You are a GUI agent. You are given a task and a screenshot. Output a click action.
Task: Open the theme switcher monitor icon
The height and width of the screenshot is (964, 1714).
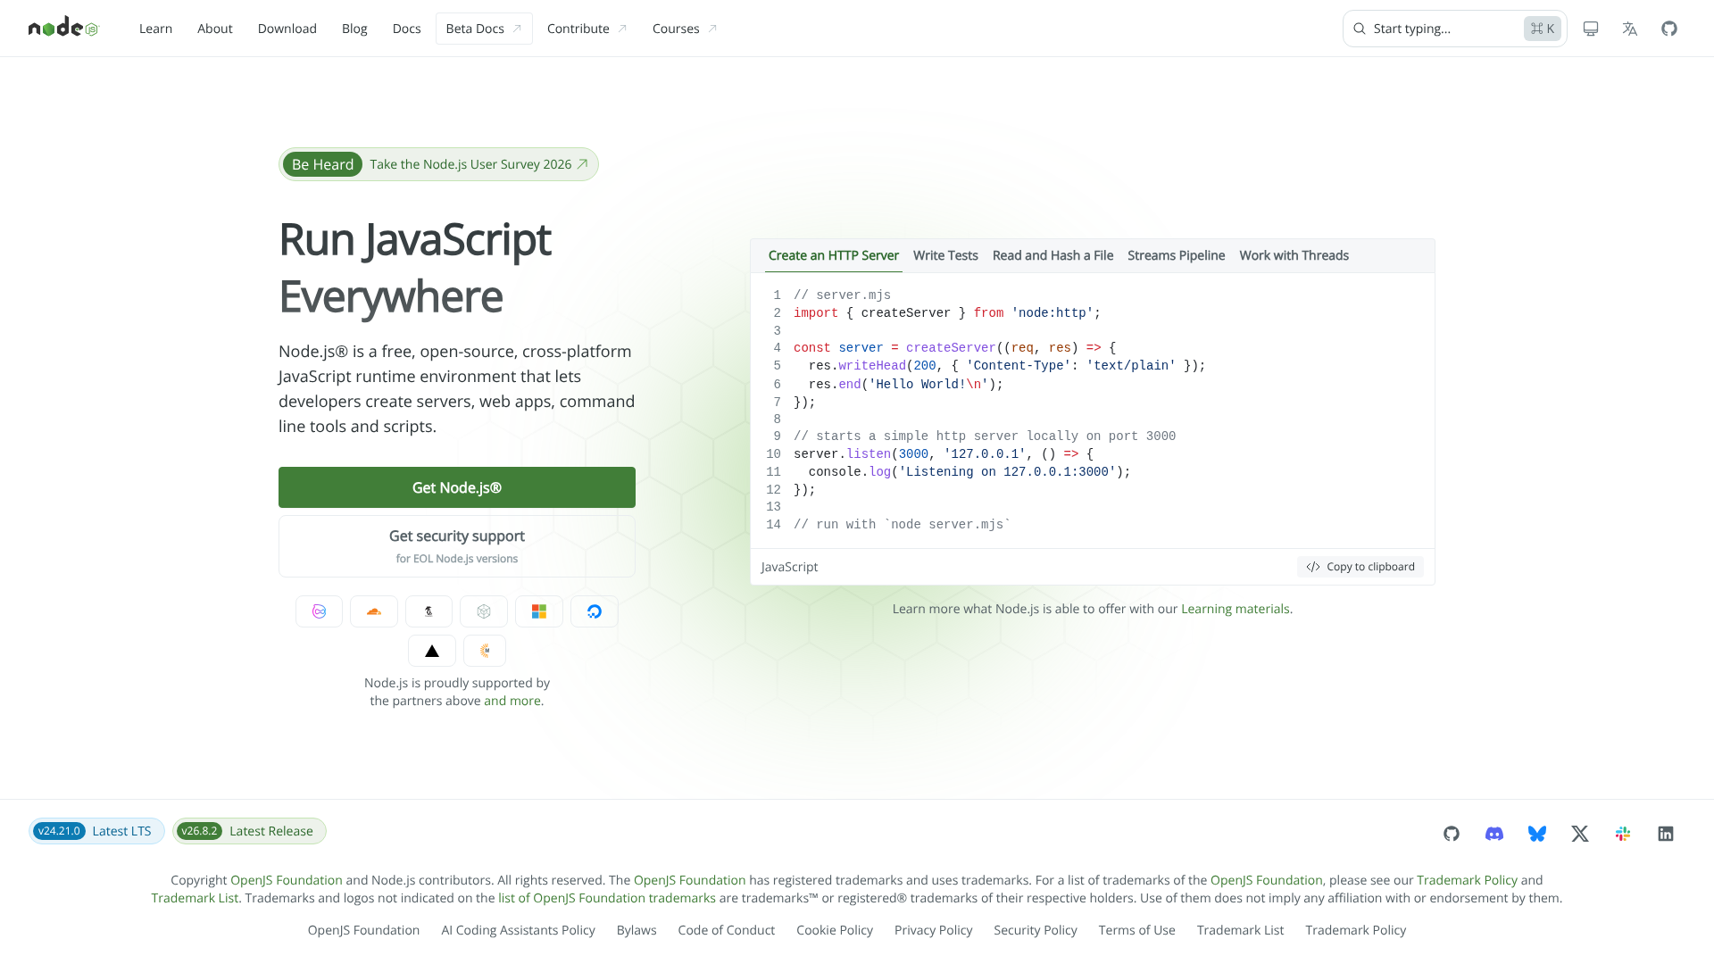tap(1591, 29)
